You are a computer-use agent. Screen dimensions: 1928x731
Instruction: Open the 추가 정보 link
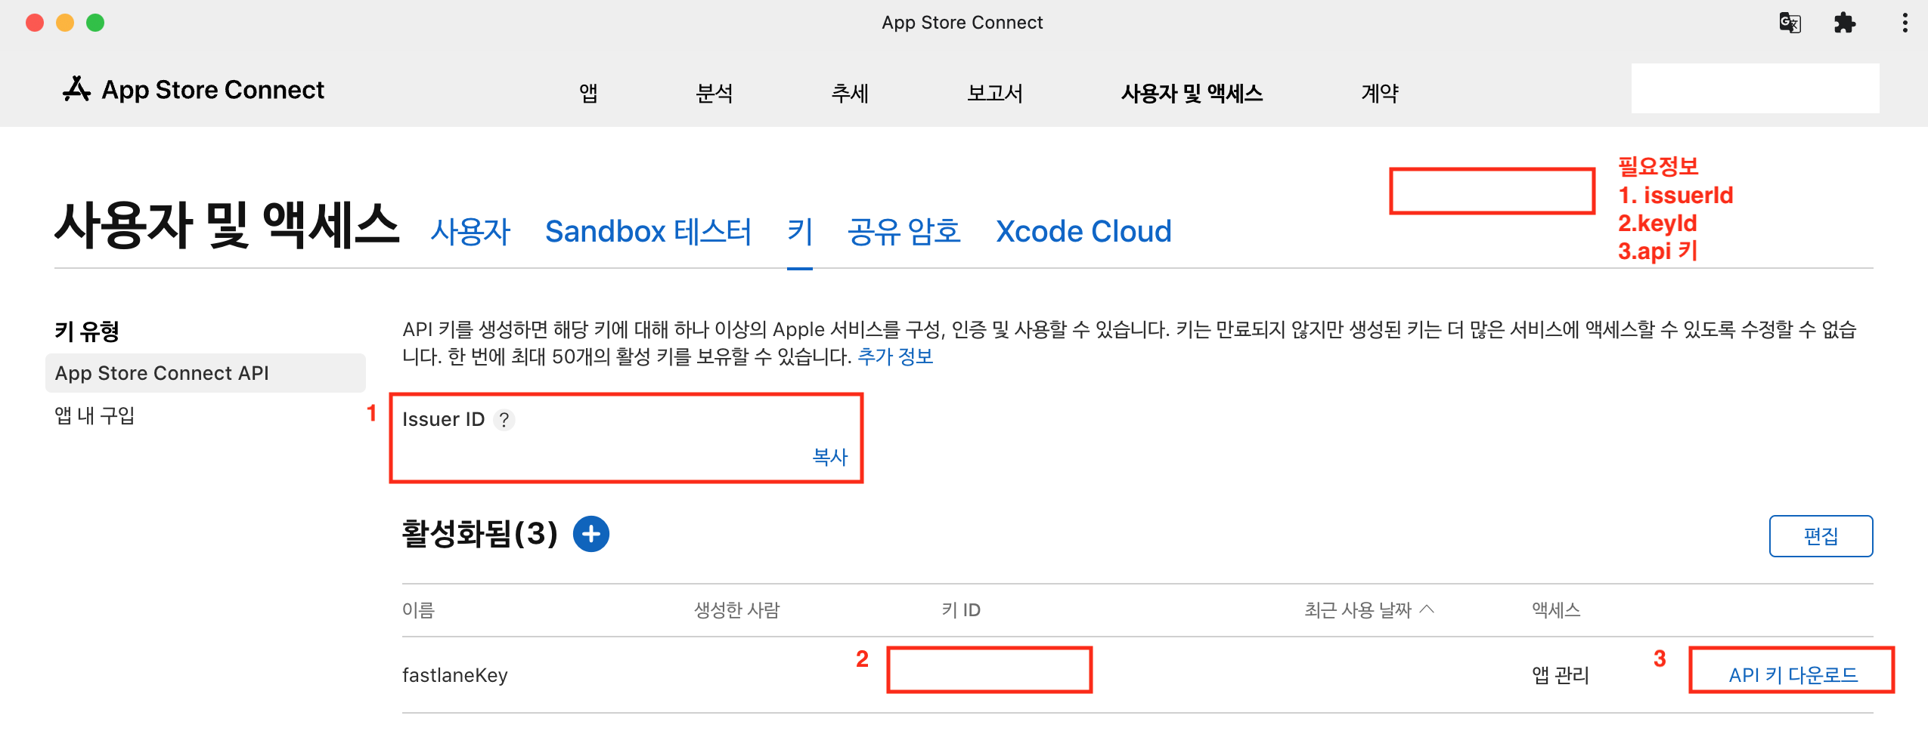click(x=895, y=356)
